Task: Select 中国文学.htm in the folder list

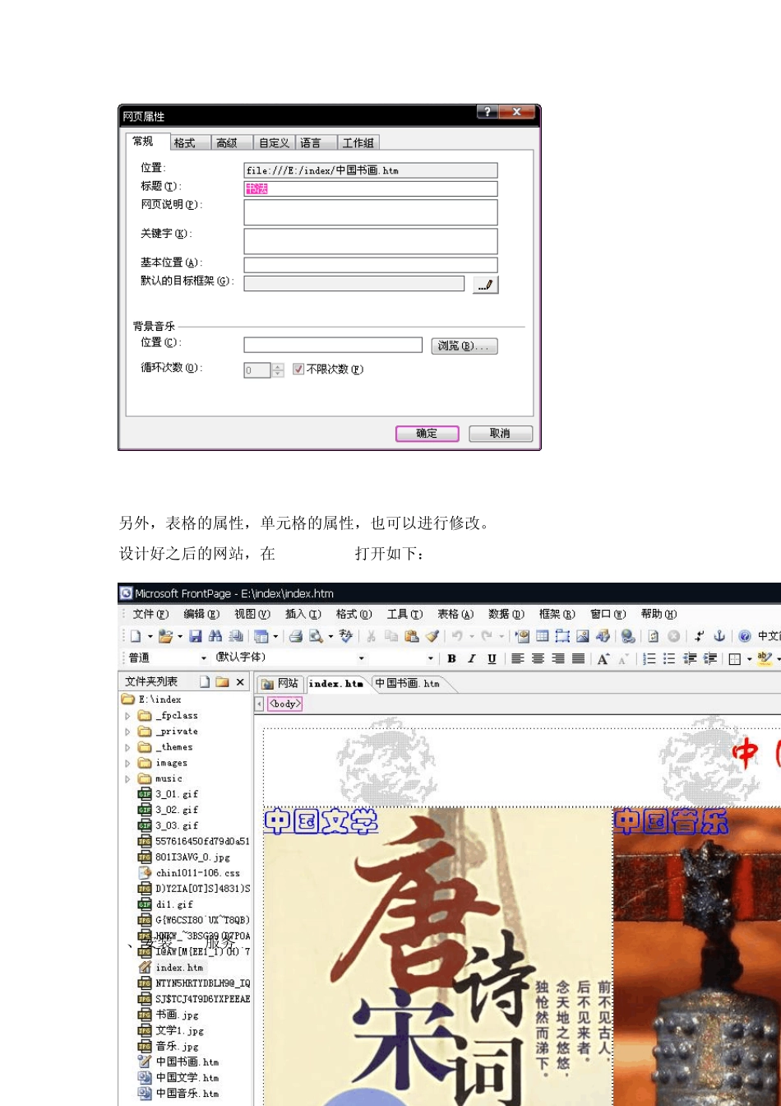Action: click(x=178, y=1078)
